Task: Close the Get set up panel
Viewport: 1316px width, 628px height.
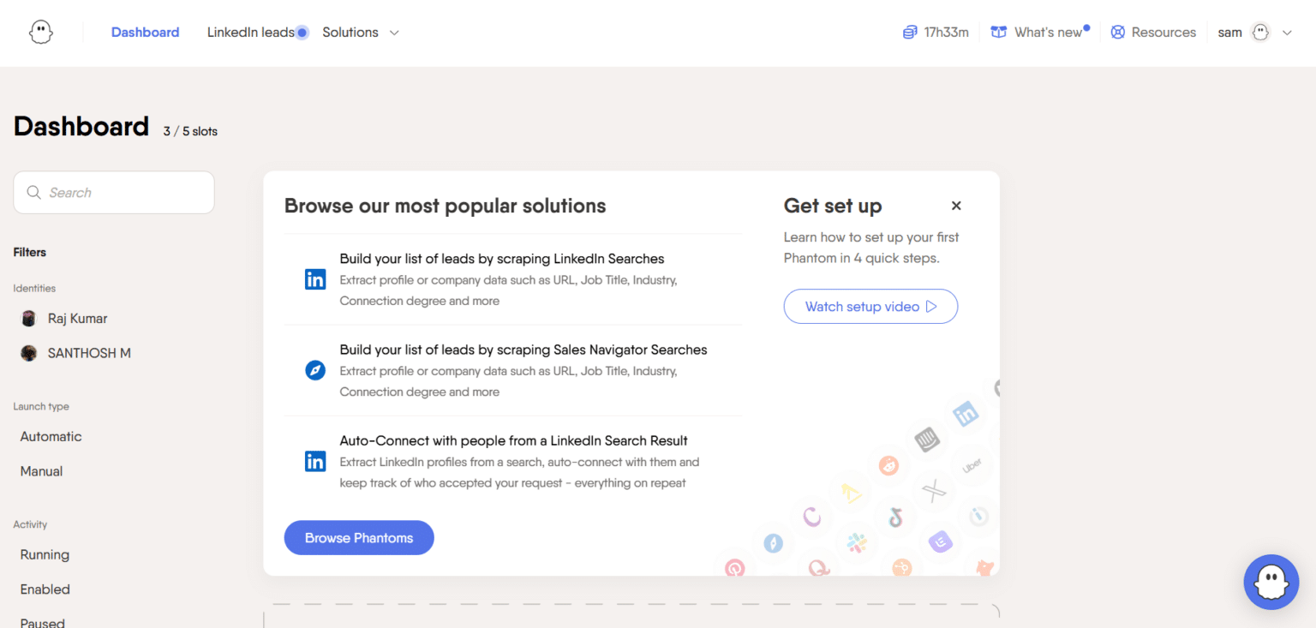Action: click(956, 206)
